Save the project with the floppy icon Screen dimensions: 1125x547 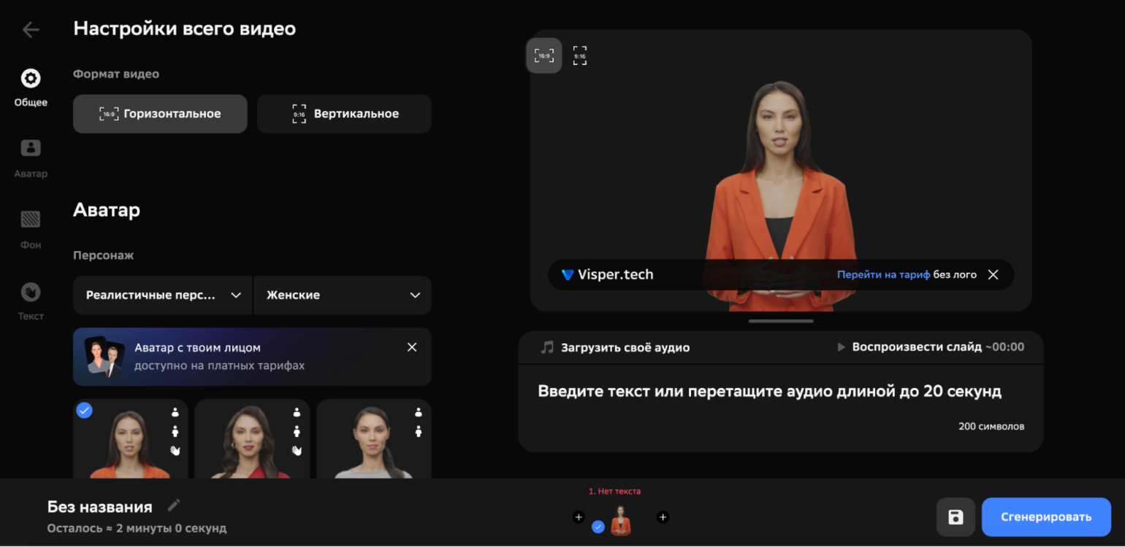[x=956, y=517]
